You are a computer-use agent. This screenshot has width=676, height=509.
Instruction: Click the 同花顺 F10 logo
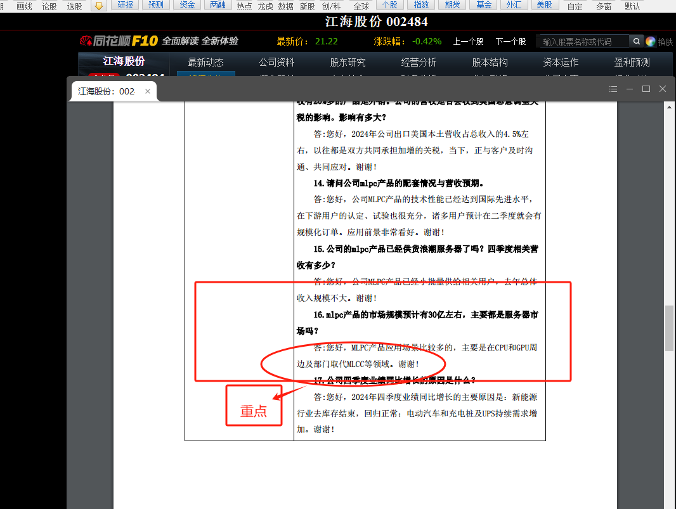(119, 41)
